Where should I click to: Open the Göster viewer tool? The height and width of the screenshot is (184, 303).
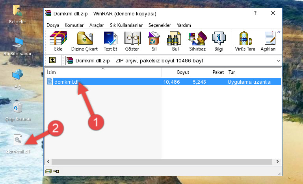pos(132,41)
